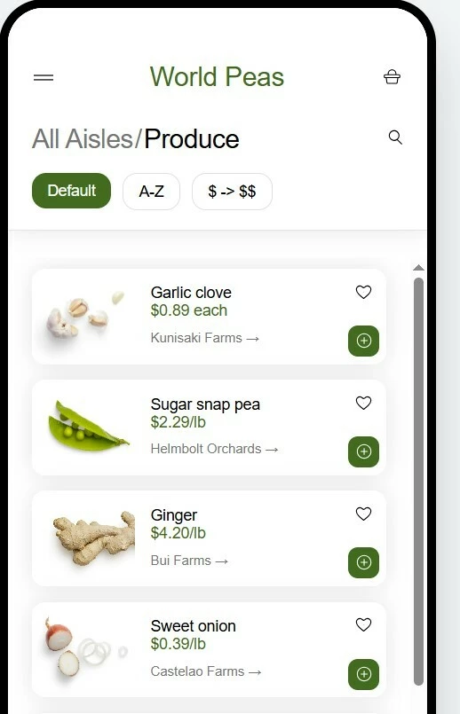
Task: Open Kunisaki Farms link
Action: (x=205, y=338)
